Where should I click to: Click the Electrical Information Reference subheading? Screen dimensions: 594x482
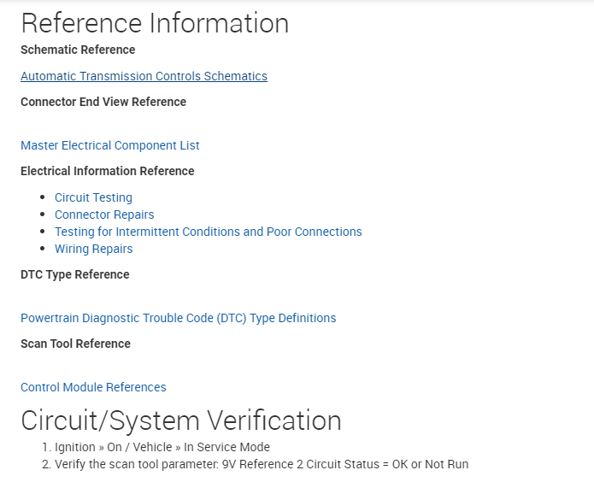pos(108,171)
